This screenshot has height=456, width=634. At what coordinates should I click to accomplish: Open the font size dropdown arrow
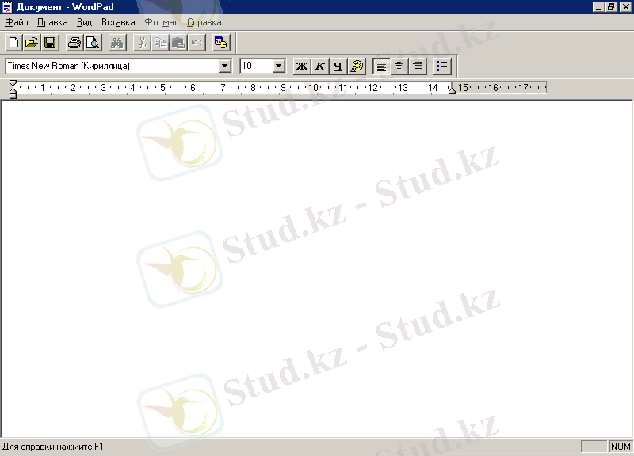tap(279, 66)
